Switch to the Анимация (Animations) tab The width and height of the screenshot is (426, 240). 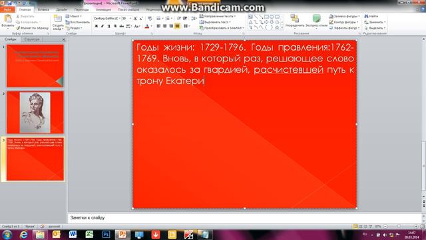coord(103,9)
